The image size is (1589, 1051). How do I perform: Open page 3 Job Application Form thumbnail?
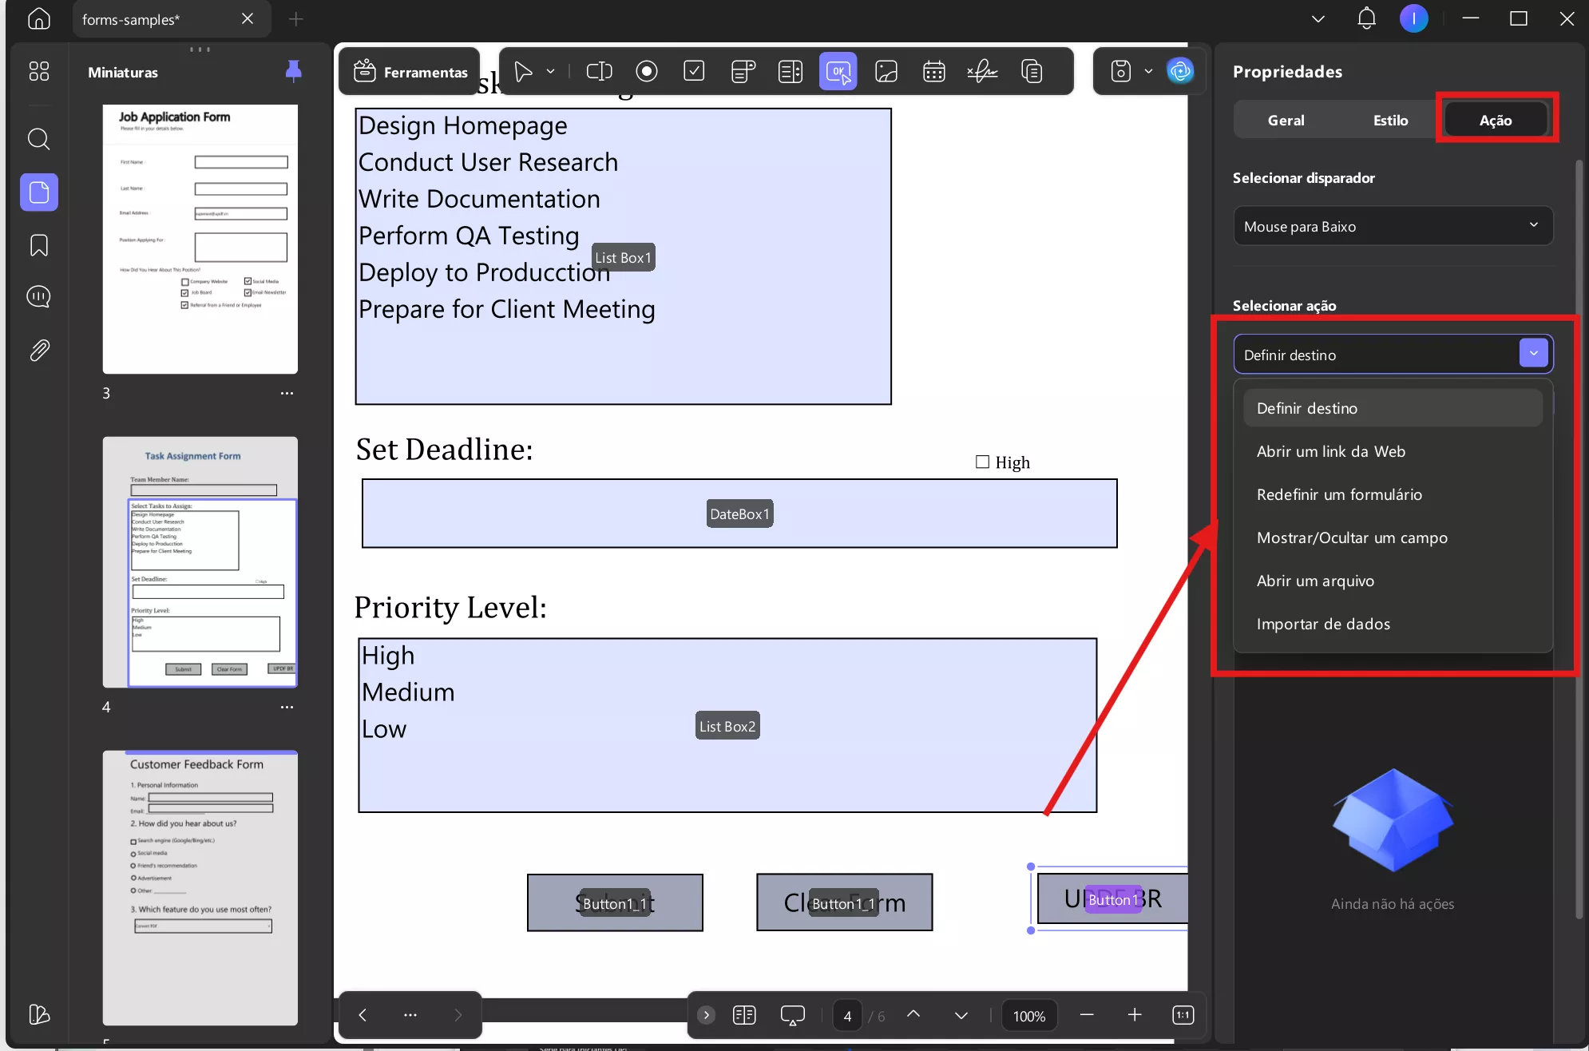point(200,239)
